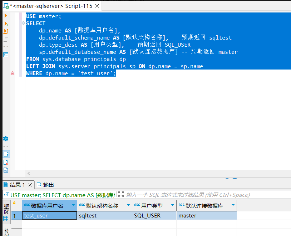Run the whole SQL script icon
291x236 pixels.
point(6,31)
